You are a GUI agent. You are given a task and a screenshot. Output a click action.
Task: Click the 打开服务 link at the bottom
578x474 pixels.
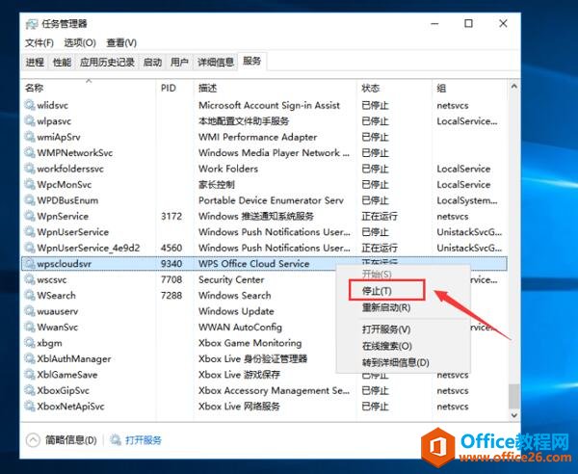pyautogui.click(x=144, y=440)
